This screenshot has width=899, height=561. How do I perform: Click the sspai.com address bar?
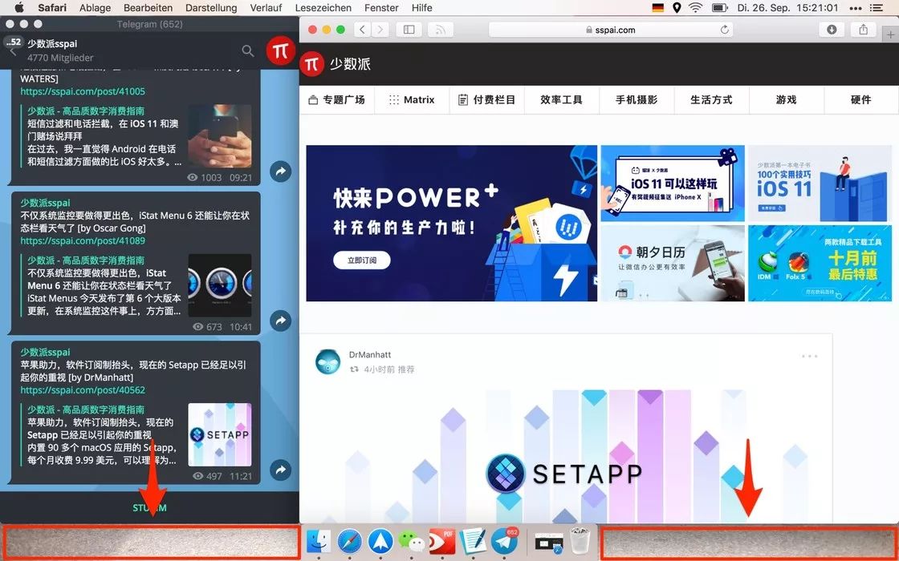click(612, 30)
